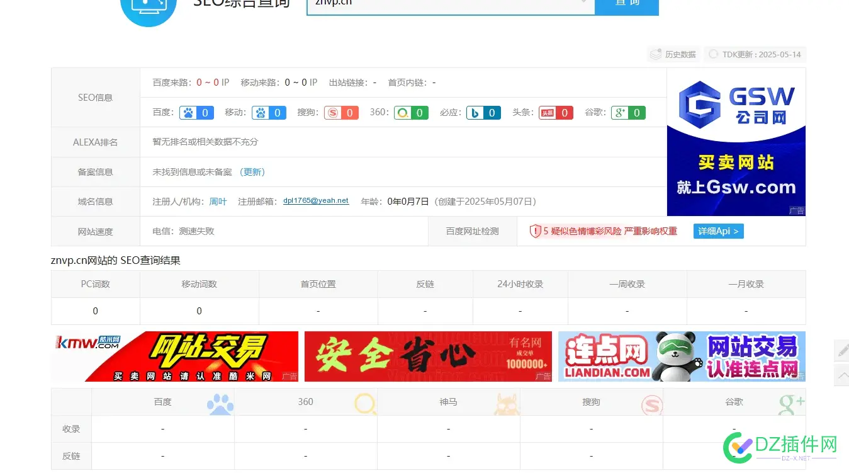Viewport: 849px width, 473px height.
Task: Click the 百度来路 0 ~ 0 value
Action: [x=208, y=83]
